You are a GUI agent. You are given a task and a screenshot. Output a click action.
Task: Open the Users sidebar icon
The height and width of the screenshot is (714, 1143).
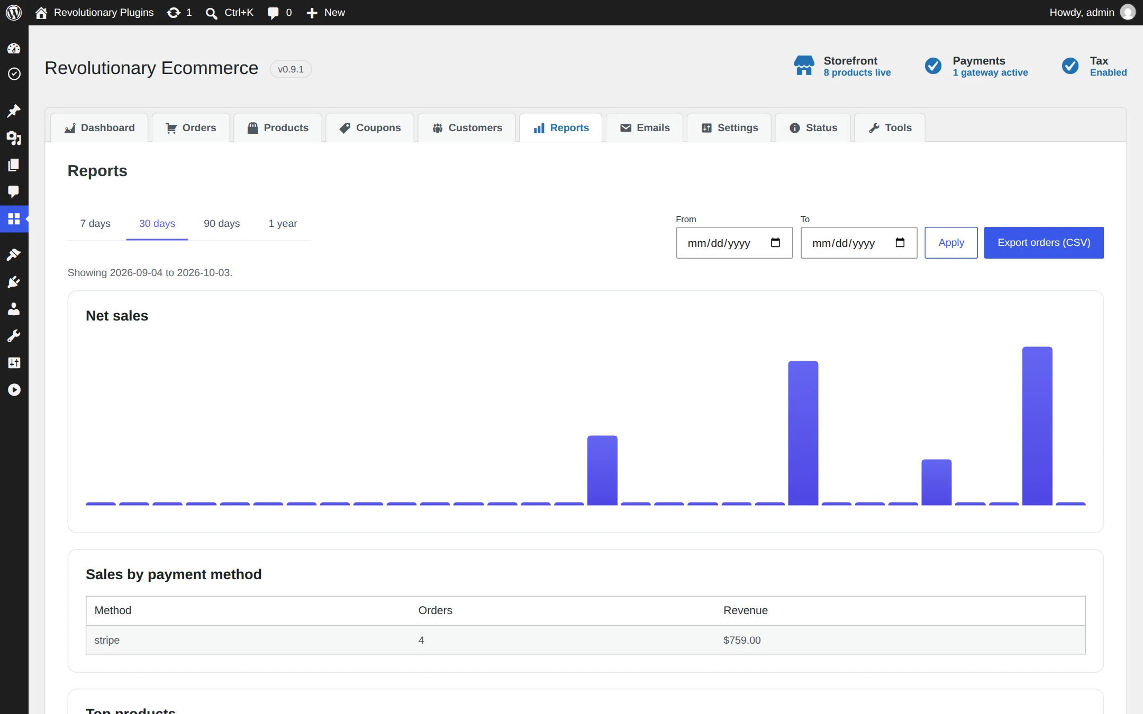coord(14,309)
